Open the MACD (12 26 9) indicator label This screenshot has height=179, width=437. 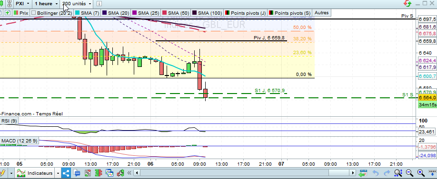click(19, 141)
